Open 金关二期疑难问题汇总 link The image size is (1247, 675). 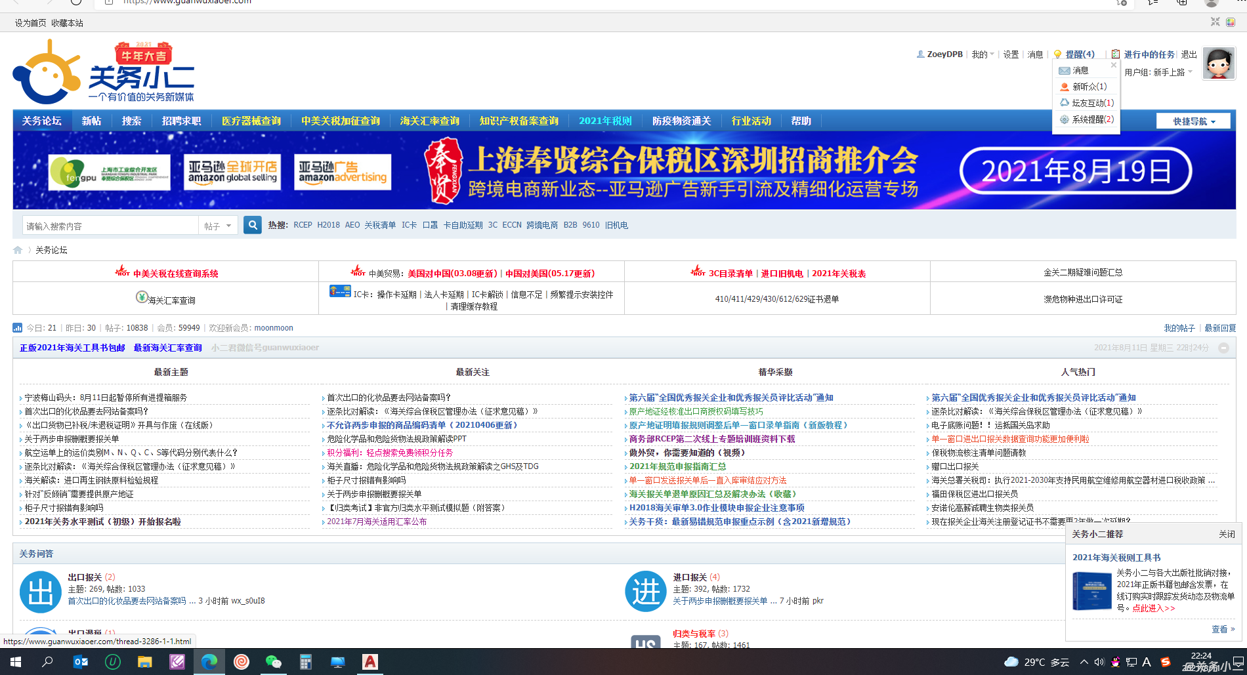[1083, 272]
